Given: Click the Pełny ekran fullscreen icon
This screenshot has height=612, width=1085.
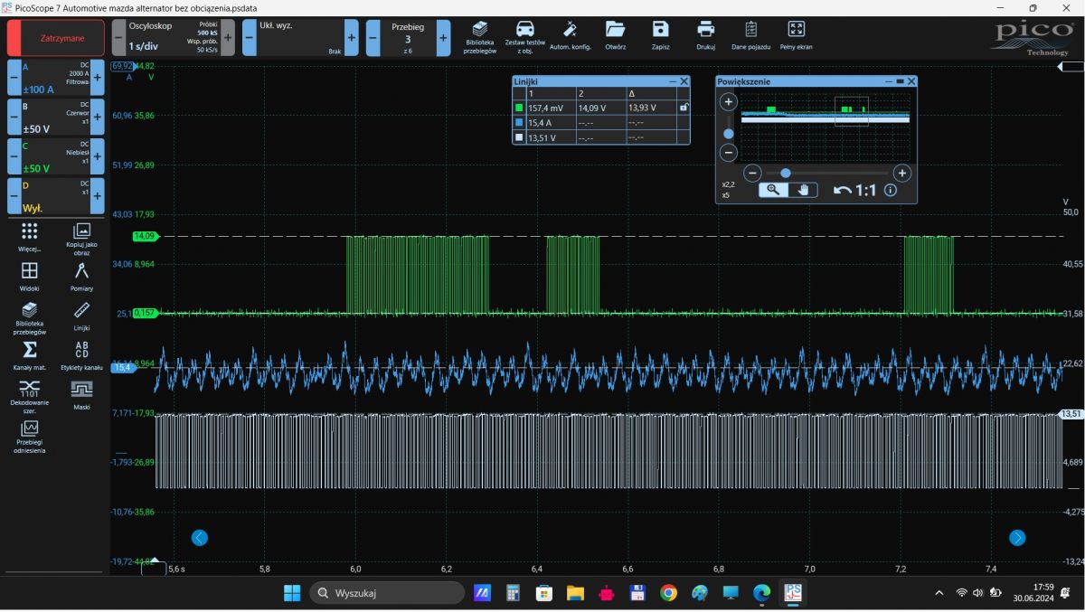Looking at the screenshot, I should [x=796, y=34].
